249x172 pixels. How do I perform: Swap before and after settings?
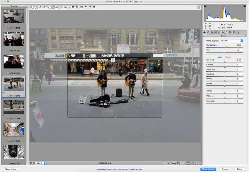tap(192, 163)
